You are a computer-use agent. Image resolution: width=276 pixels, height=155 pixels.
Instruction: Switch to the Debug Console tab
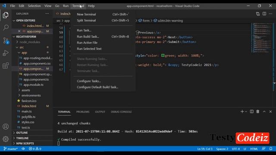(121, 112)
